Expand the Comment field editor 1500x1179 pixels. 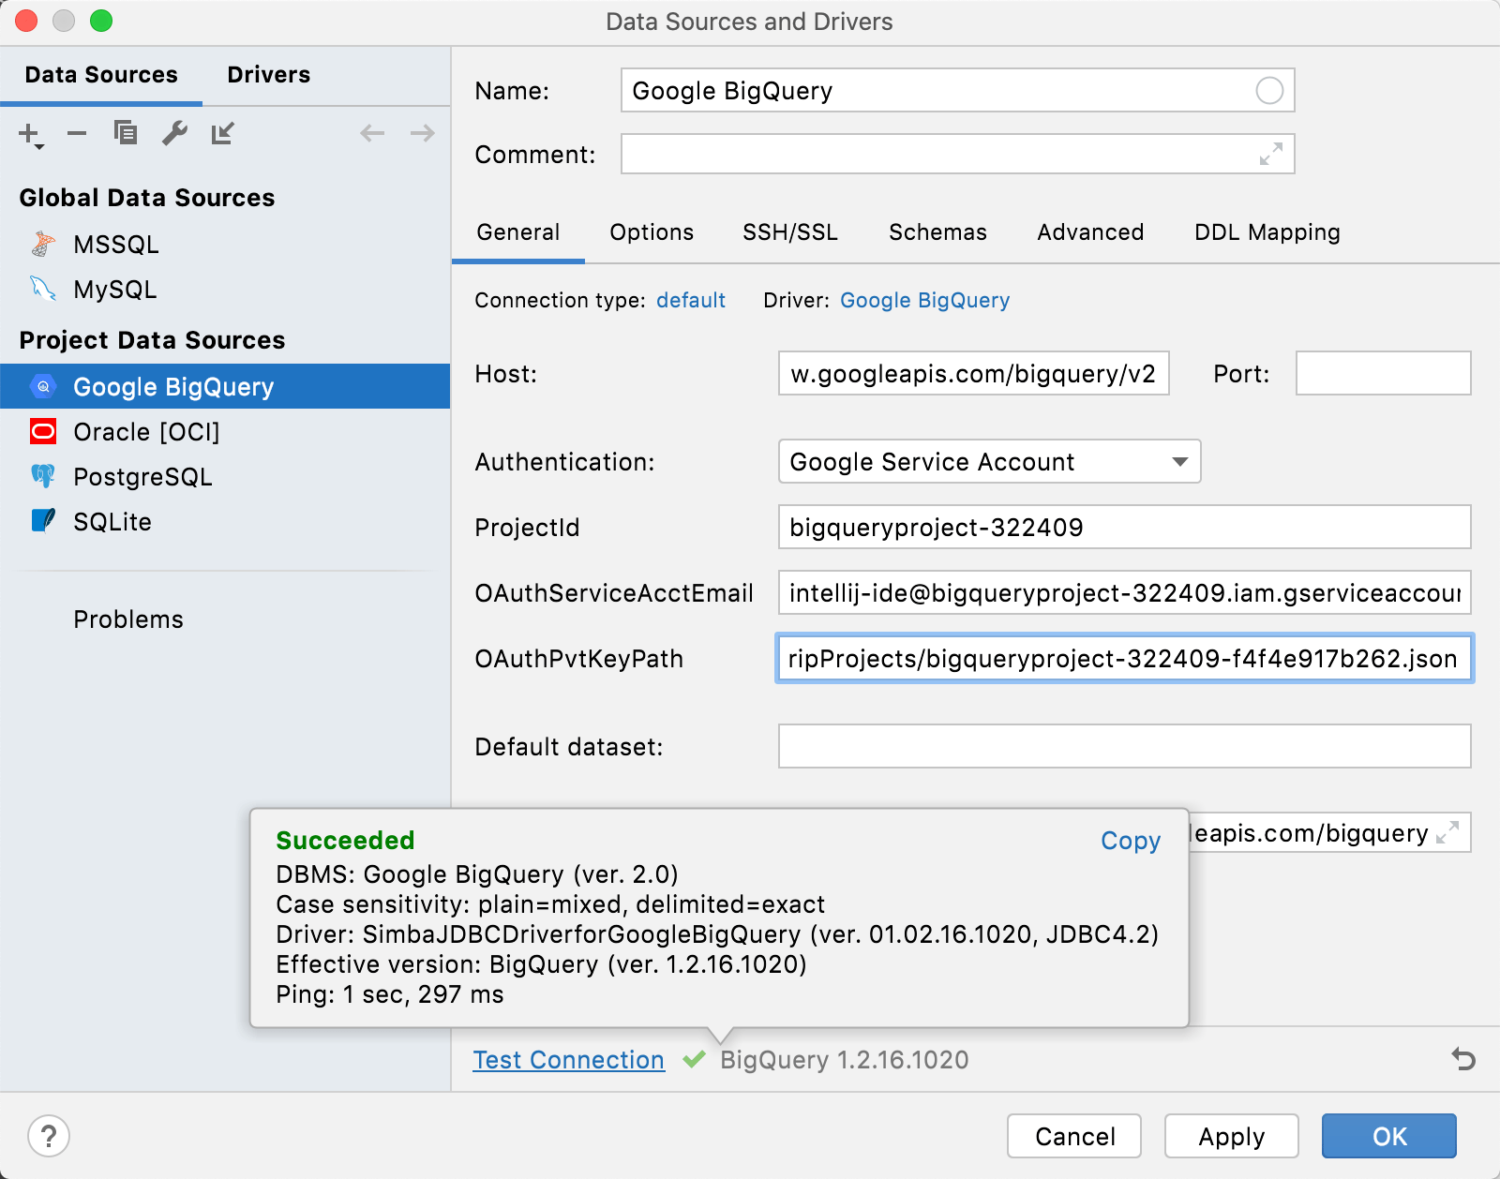tap(1270, 155)
